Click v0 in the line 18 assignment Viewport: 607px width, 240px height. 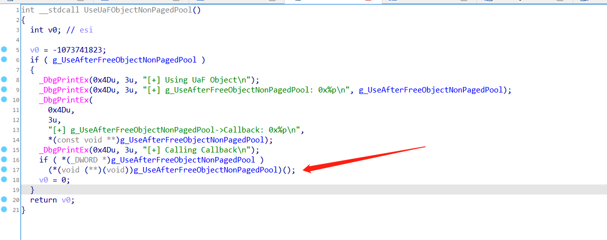(44, 179)
